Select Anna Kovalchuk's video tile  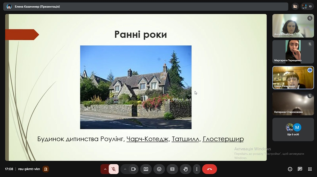coord(293,26)
